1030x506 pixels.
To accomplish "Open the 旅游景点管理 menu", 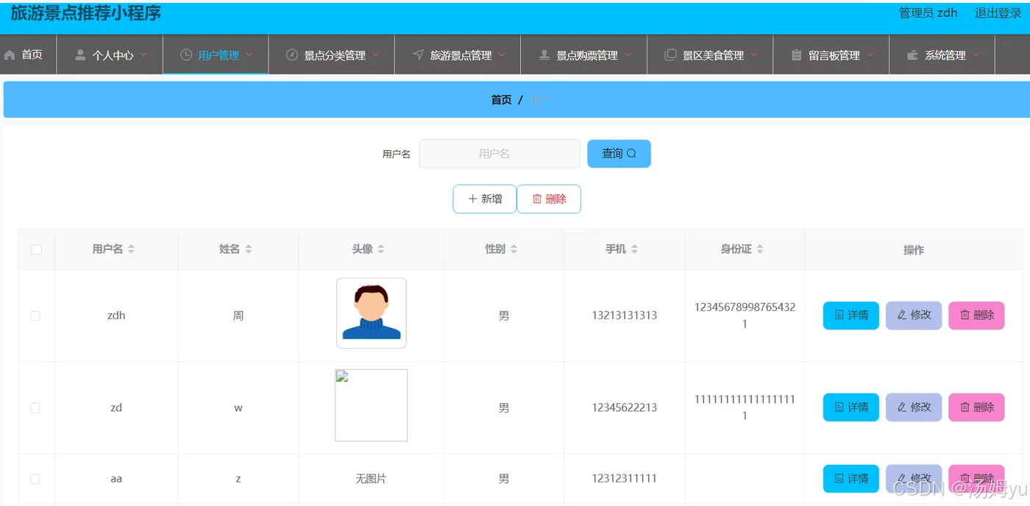I will 458,54.
